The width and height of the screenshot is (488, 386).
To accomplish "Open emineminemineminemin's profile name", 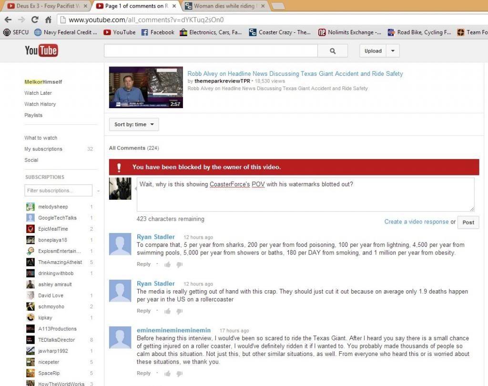I will [x=173, y=330].
